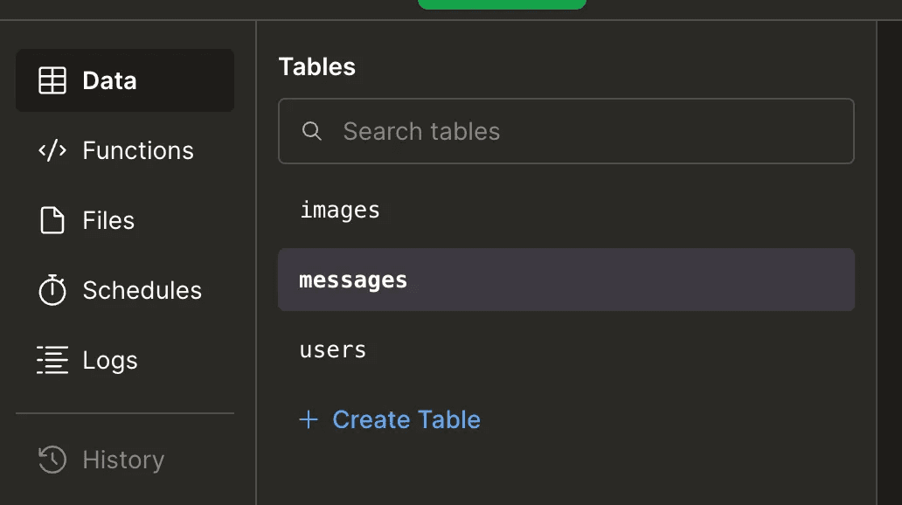Click the Logs lines icon

point(52,360)
